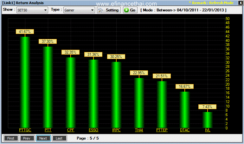Close the Return Analysis window
Screen dimensions: 244x144
241,3
